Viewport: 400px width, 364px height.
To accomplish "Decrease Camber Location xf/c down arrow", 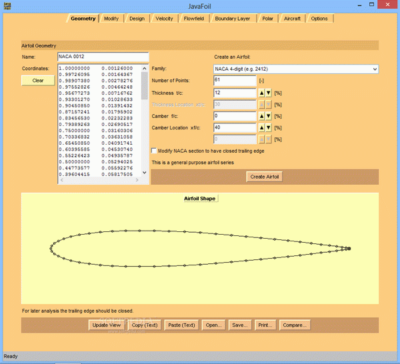I will coord(269,128).
